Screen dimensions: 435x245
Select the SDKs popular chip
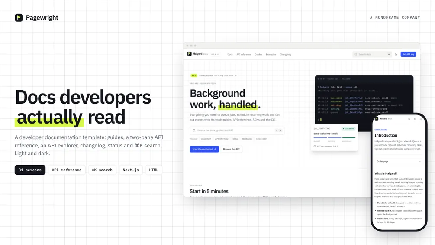pos(235,139)
